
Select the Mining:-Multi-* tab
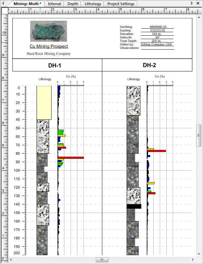point(27,4)
